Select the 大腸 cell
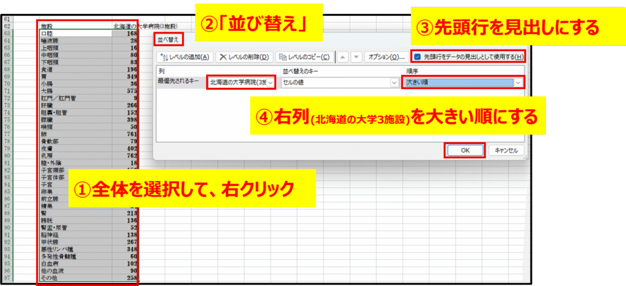626x286 pixels. (x=47, y=90)
